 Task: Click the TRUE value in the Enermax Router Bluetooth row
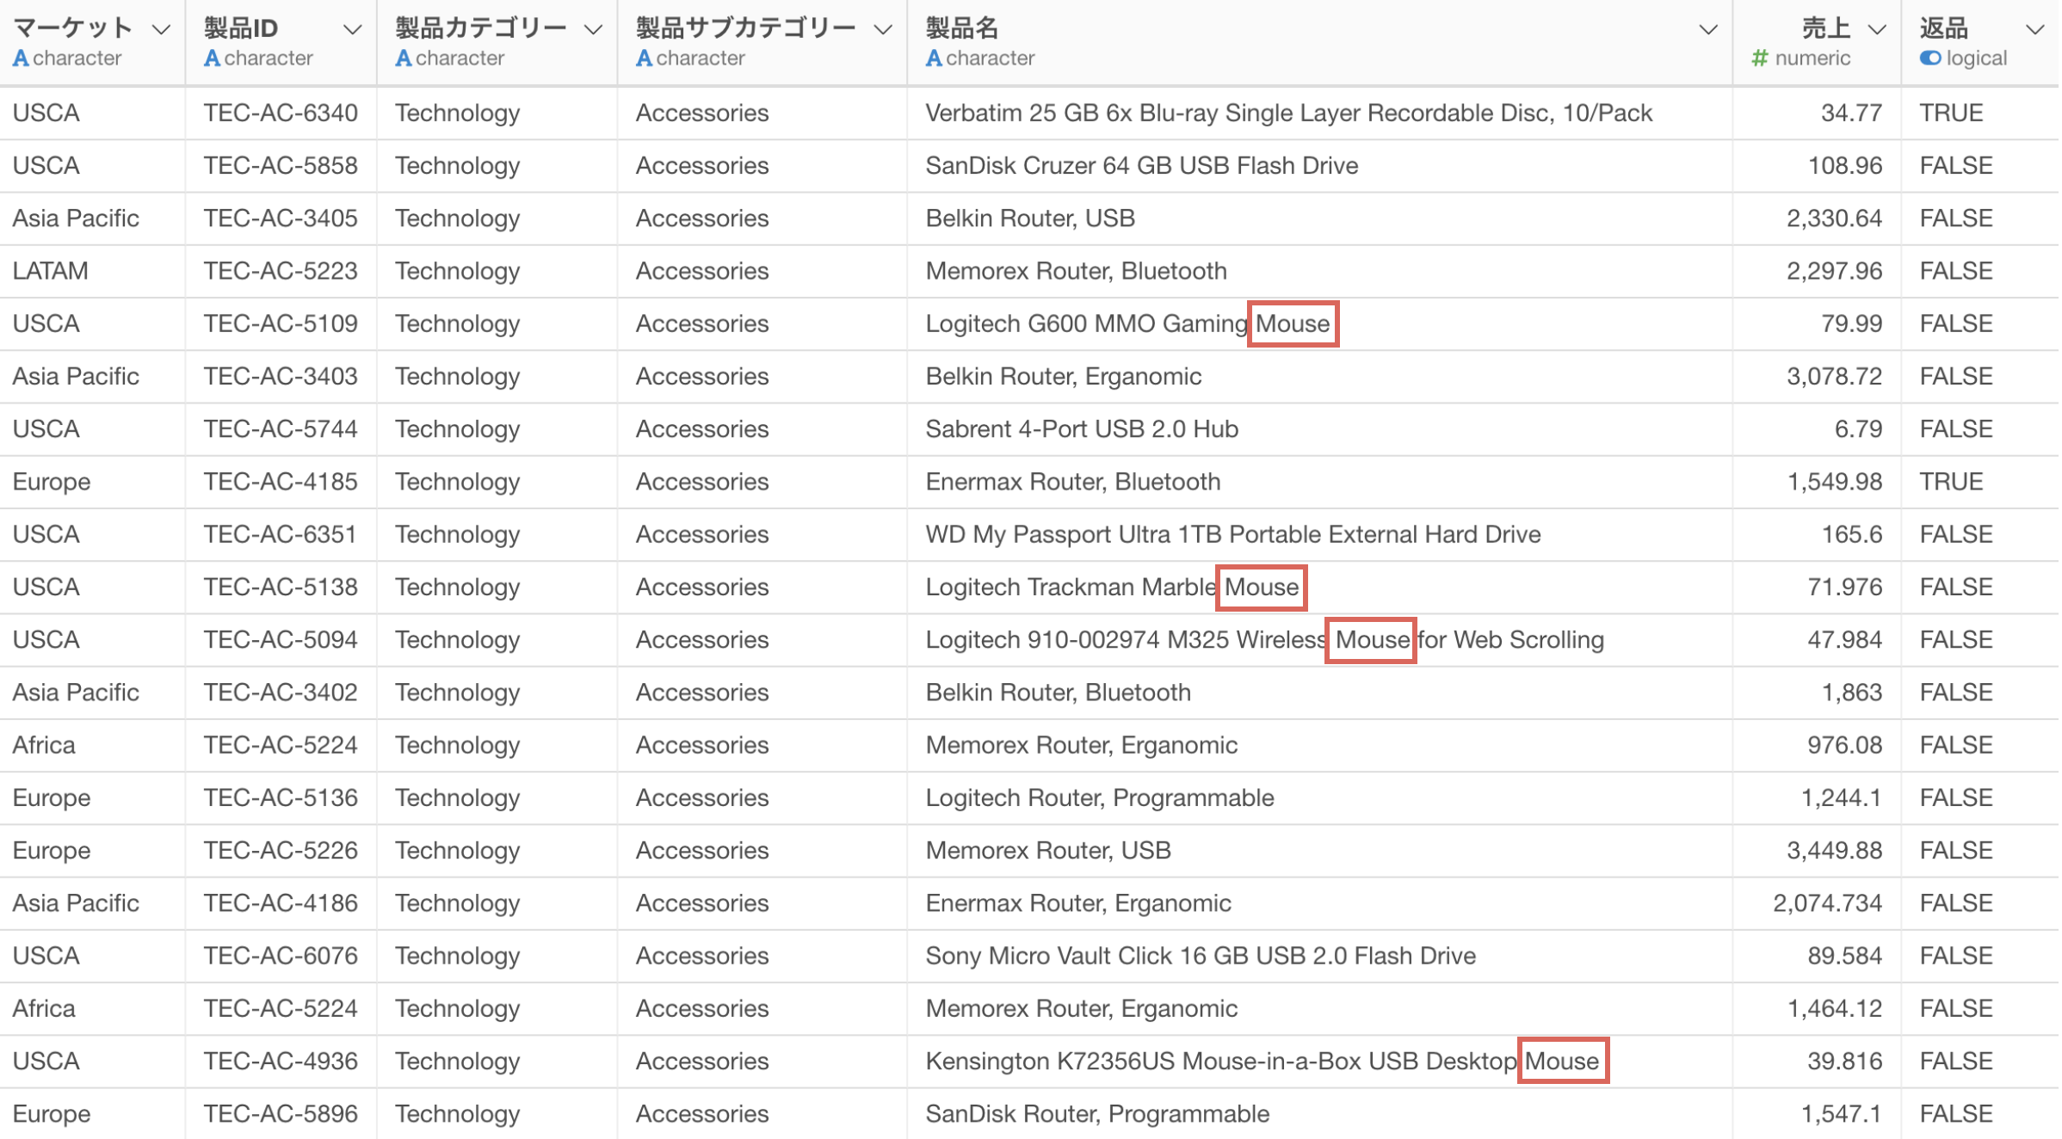click(1951, 482)
